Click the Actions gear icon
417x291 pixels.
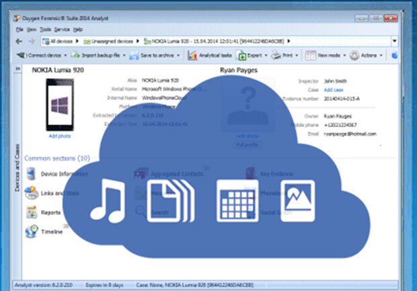pos(354,55)
